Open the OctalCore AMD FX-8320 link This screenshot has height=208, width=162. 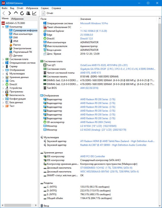pos(104,65)
